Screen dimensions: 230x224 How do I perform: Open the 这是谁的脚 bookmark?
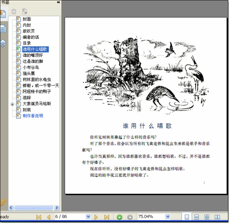[x=33, y=61]
